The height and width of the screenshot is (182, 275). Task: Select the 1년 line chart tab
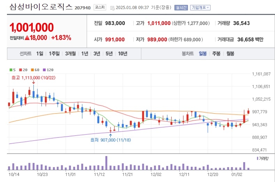(85, 53)
